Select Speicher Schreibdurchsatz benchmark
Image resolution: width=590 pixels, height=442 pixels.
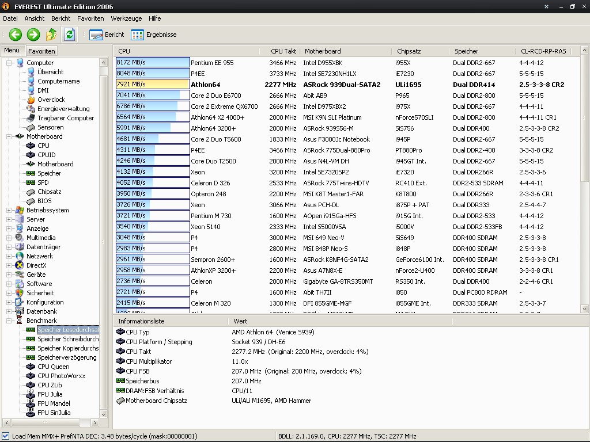click(x=68, y=339)
